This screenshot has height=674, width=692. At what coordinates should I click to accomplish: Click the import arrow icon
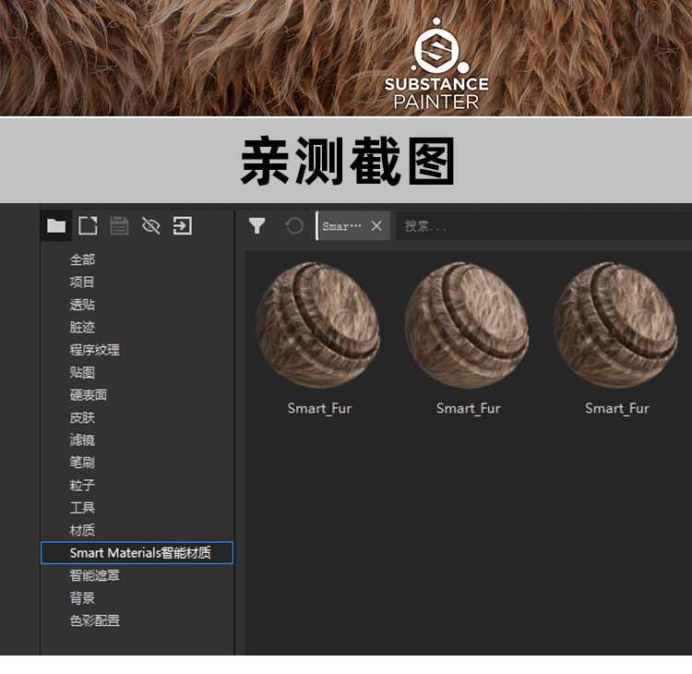pos(183,225)
